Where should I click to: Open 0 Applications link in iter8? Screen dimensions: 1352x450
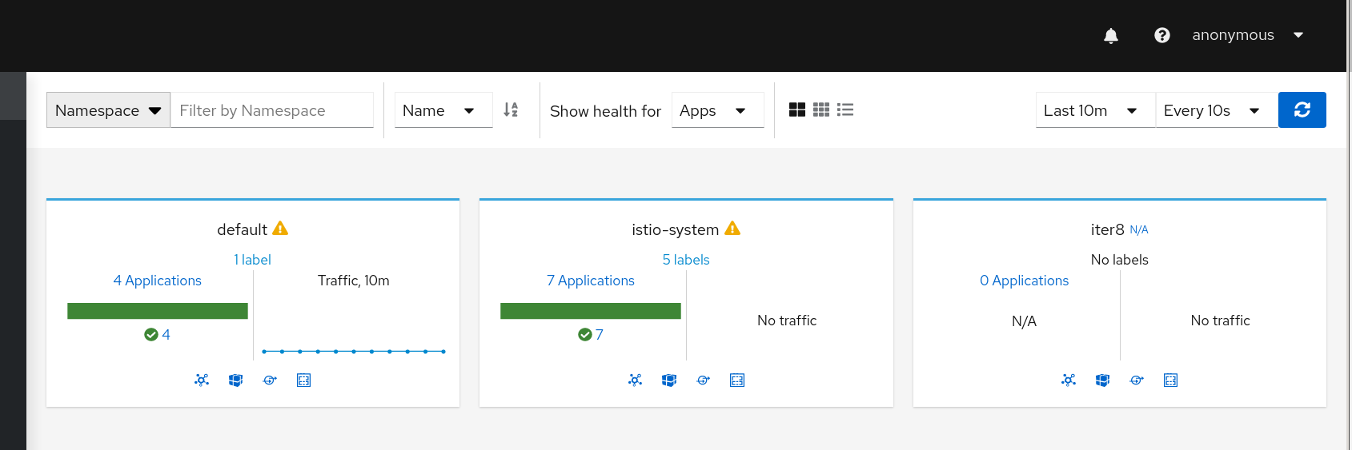click(1025, 281)
